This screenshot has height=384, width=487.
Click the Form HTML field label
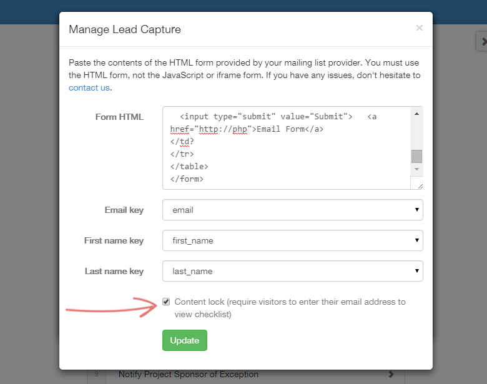coord(119,117)
